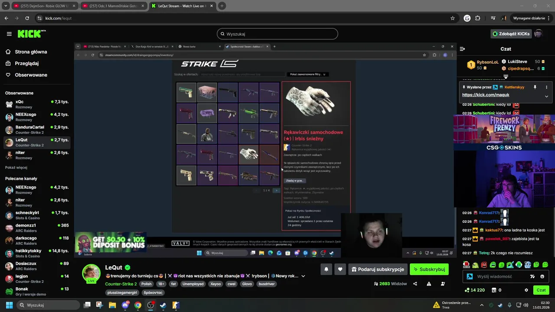This screenshot has height=312, width=555.
Task: Click the pin icon on pinned message
Action: (x=535, y=87)
